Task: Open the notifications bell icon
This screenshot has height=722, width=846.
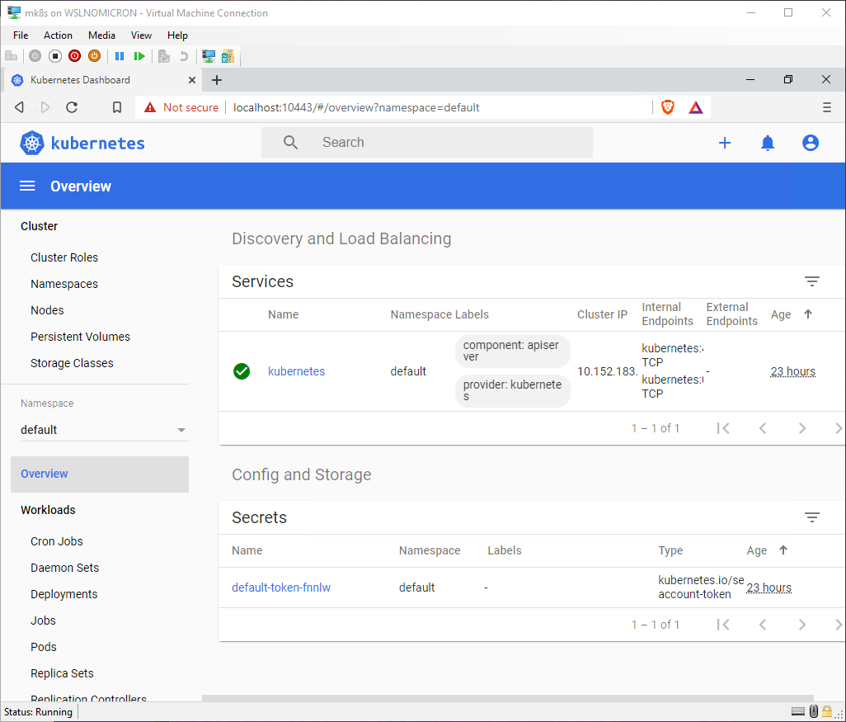Action: [x=768, y=143]
